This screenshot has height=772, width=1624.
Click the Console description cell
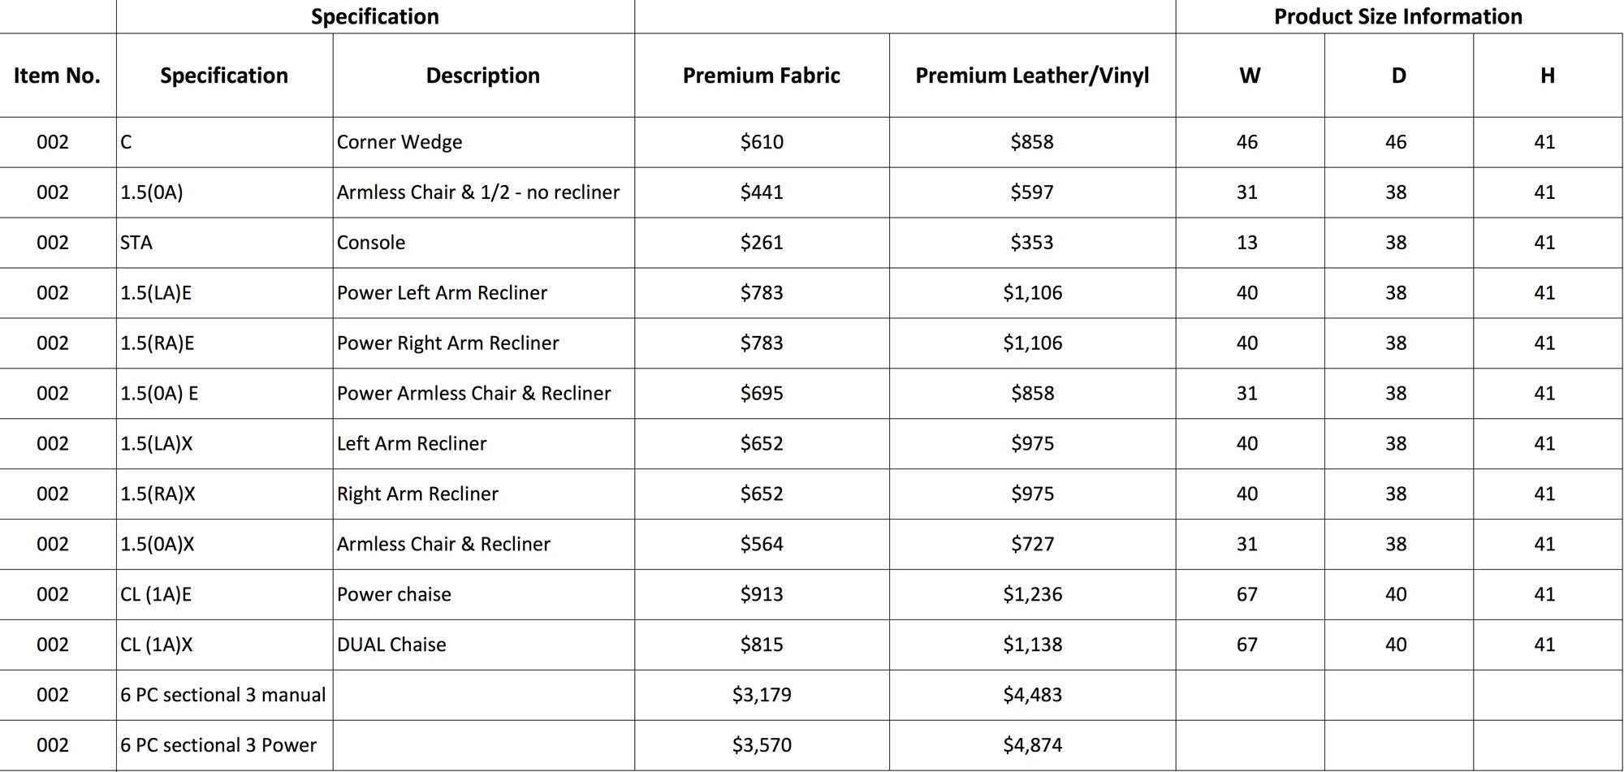tap(483, 243)
